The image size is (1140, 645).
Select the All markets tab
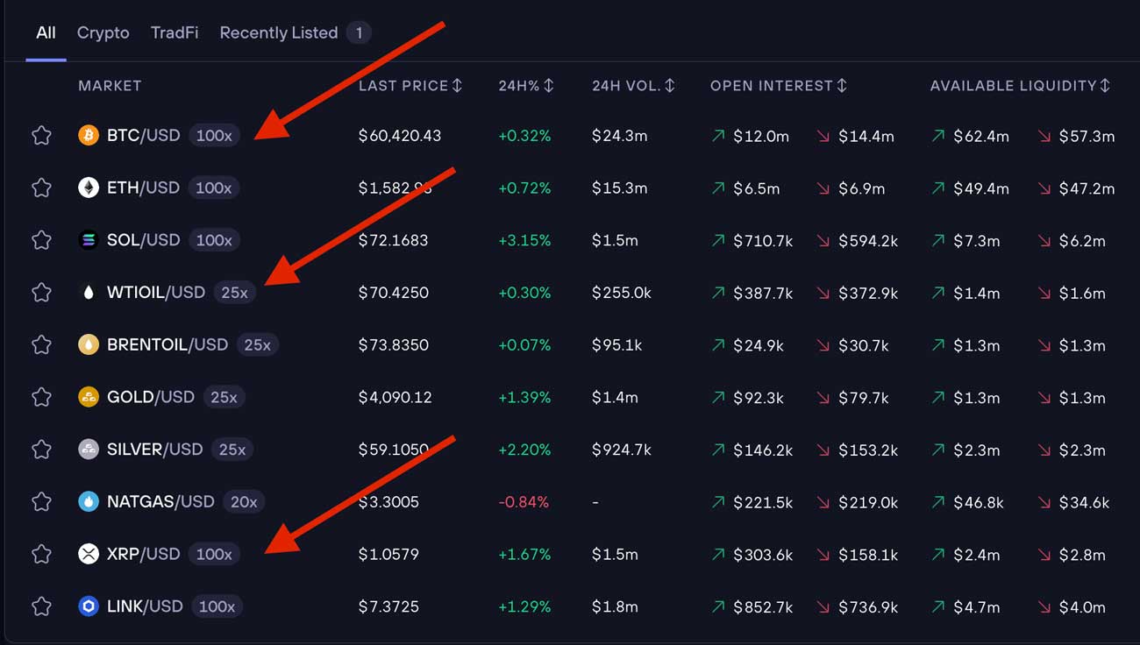46,32
